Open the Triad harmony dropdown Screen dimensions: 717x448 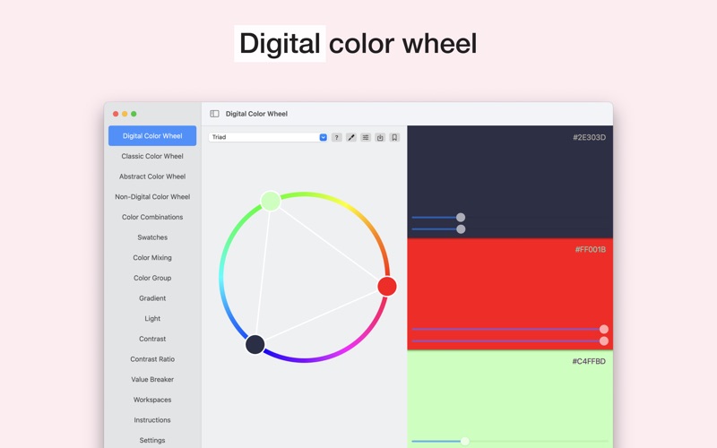click(268, 137)
